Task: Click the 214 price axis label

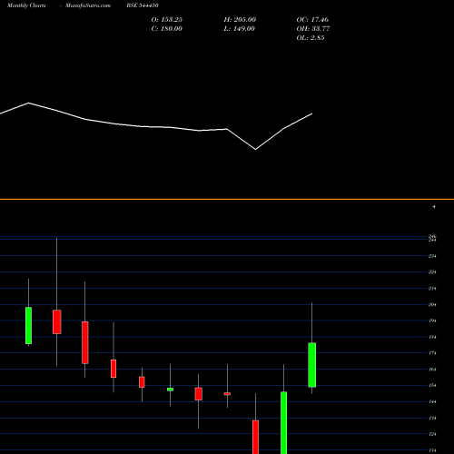Action: (x=432, y=289)
